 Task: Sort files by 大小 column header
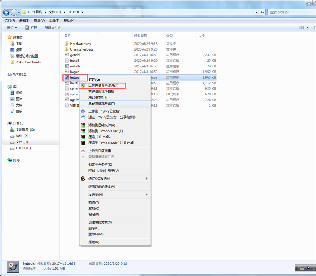coord(202,36)
